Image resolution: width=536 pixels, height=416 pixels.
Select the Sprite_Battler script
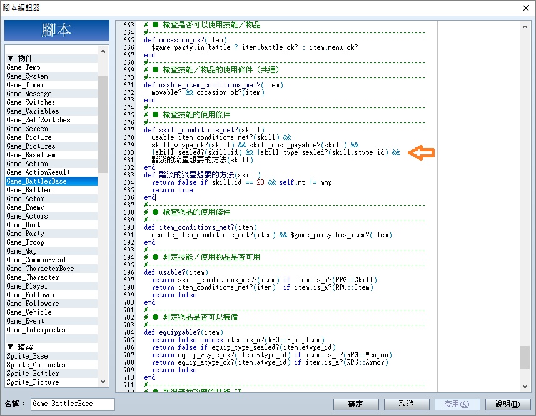coord(52,374)
